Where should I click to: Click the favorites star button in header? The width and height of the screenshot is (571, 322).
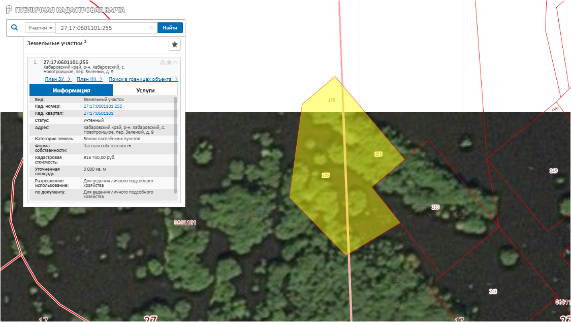pos(175,45)
